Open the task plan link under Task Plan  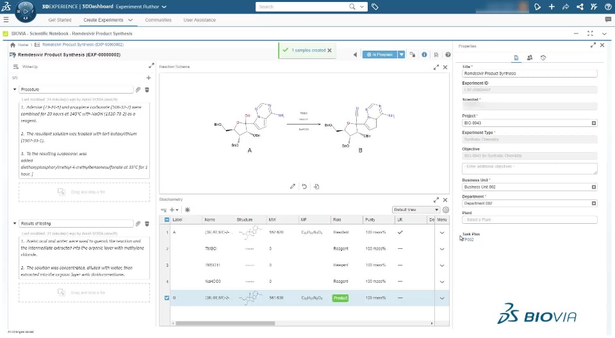pyautogui.click(x=468, y=239)
